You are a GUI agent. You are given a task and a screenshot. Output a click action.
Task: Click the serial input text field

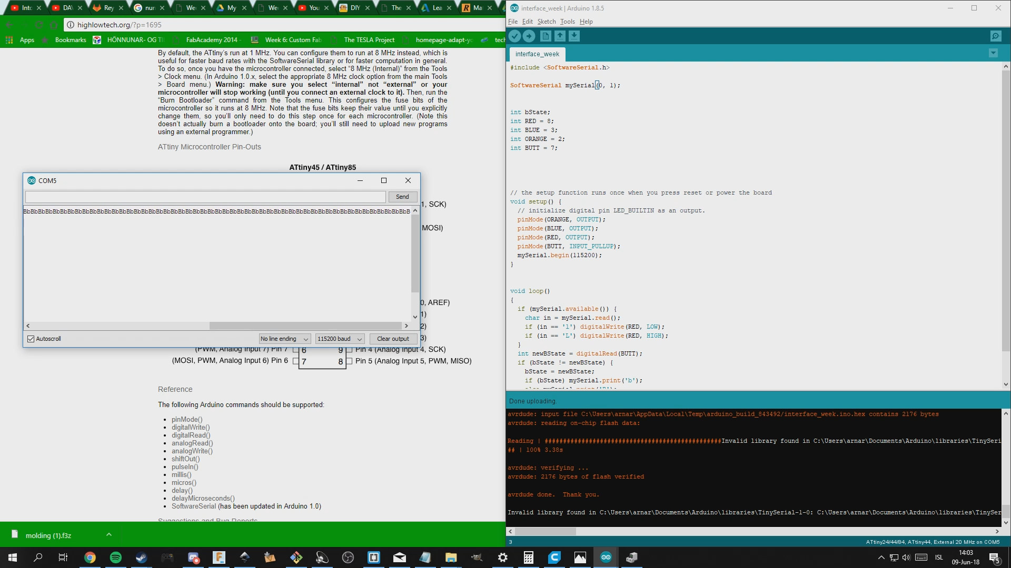pos(205,197)
